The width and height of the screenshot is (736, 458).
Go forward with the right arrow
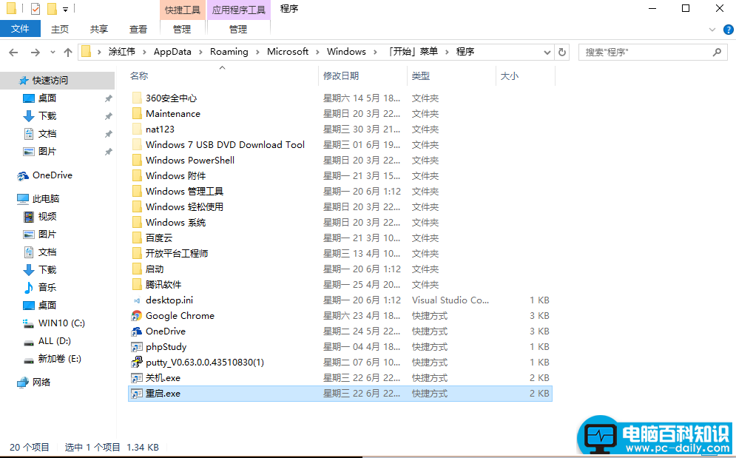36,52
